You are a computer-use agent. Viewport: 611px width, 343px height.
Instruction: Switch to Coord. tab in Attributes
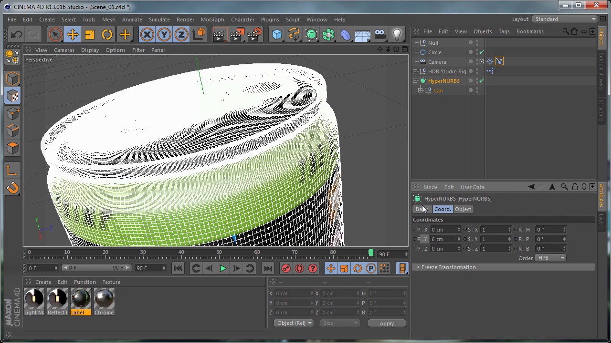click(x=442, y=209)
